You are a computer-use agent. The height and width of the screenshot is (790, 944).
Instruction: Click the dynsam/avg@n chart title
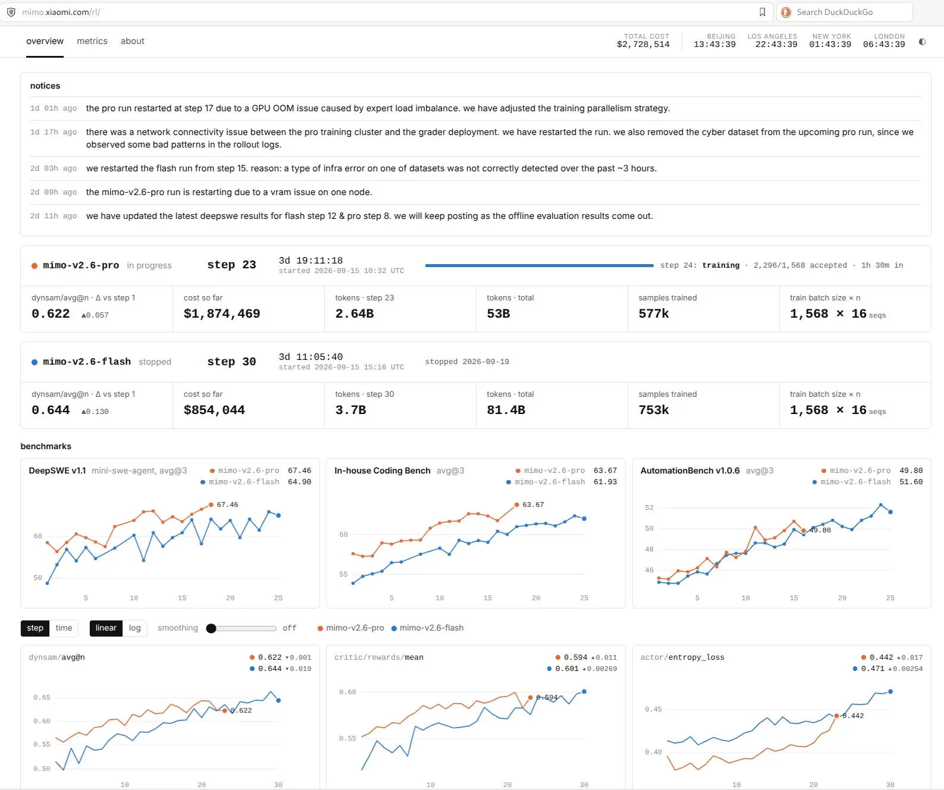pyautogui.click(x=57, y=657)
